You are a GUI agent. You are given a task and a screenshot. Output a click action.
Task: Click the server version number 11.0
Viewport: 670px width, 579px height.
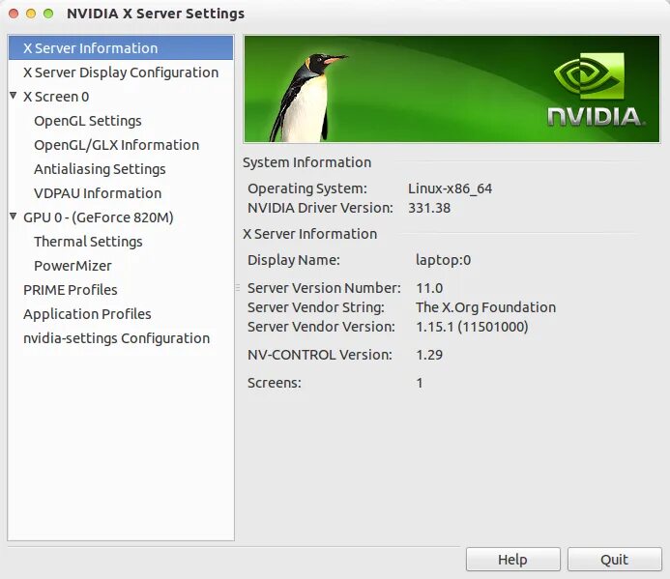tap(429, 288)
